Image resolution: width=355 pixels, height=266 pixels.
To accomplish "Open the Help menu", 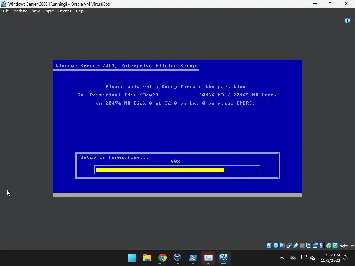I will 79,11.
